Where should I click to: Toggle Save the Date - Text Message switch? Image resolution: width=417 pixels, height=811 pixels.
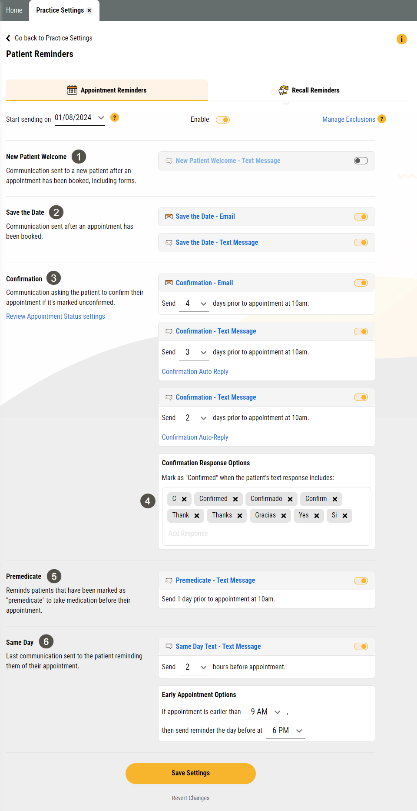361,243
